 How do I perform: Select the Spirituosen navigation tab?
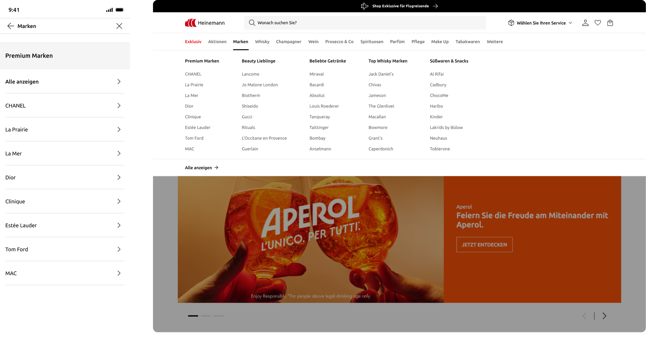click(372, 42)
